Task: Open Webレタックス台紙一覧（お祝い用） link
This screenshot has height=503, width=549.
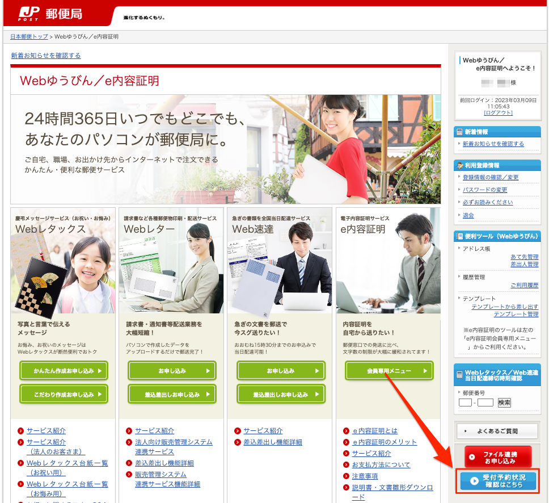Action: [x=67, y=468]
